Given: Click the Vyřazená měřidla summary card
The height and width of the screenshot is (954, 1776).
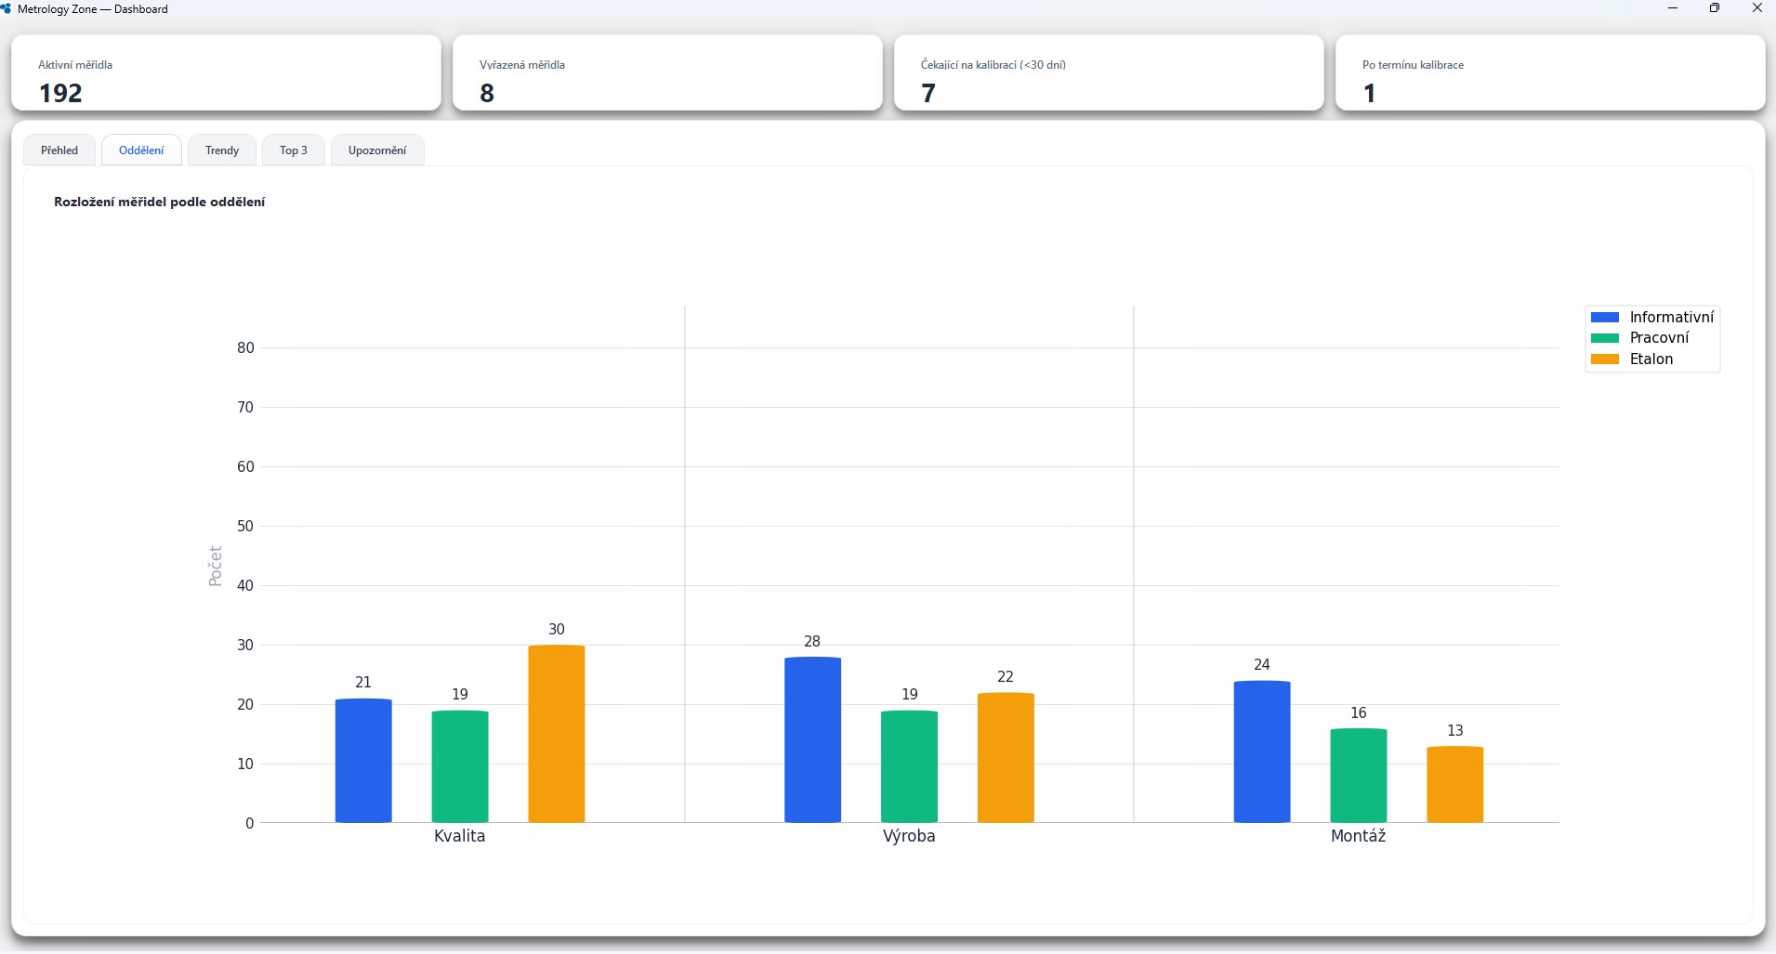Looking at the screenshot, I should coord(667,73).
